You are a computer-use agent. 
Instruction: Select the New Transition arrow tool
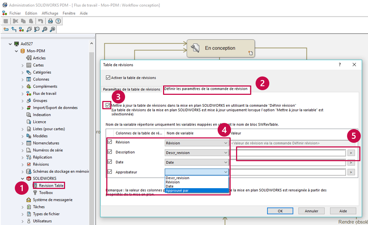point(14,29)
